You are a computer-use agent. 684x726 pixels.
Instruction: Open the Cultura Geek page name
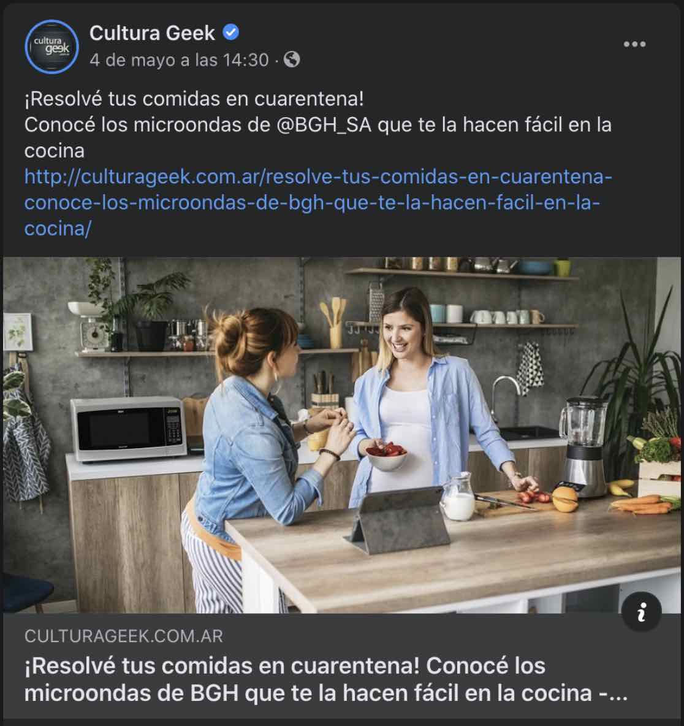152,33
